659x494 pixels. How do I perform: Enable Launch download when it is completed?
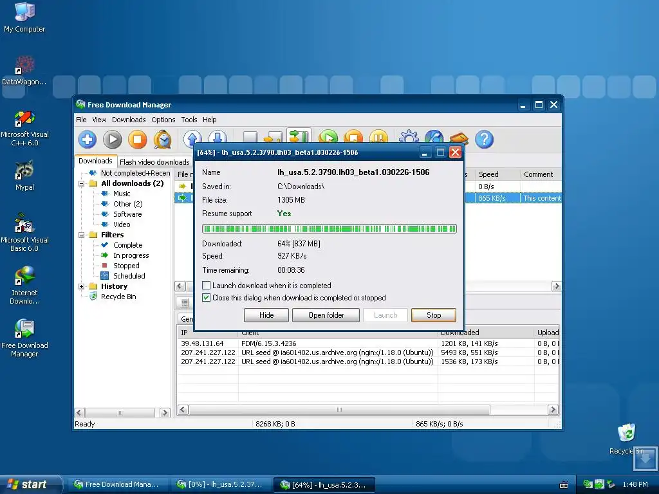(x=206, y=285)
